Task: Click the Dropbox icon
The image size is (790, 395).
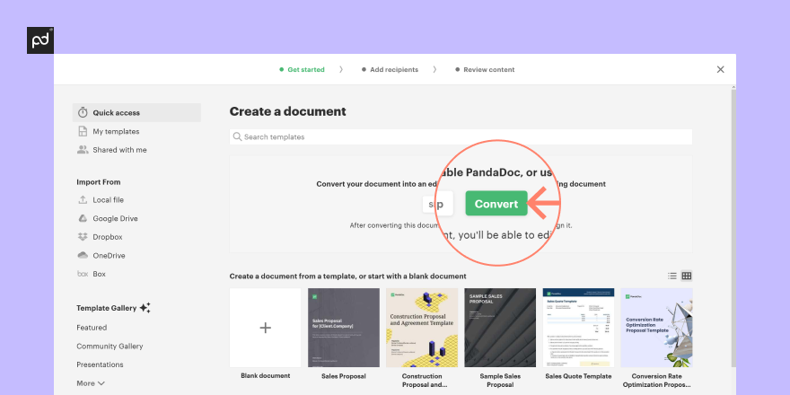Action: [83, 237]
